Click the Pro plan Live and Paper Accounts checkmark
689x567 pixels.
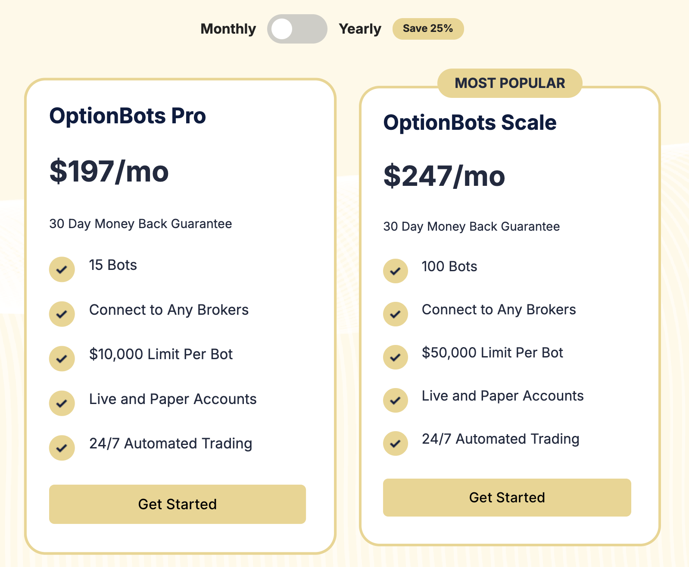pyautogui.click(x=62, y=403)
